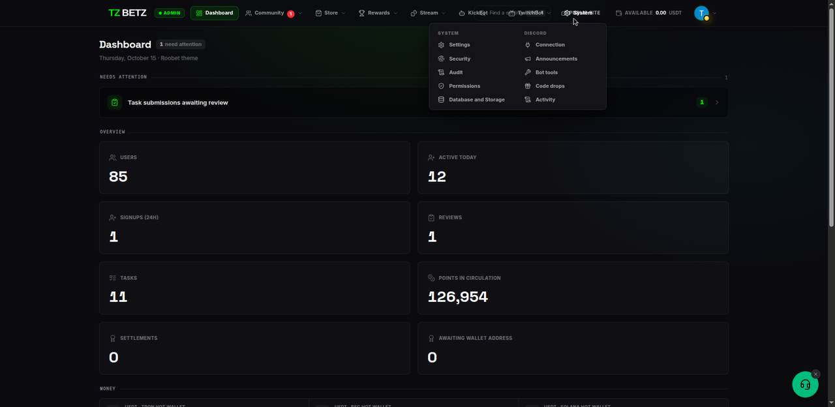Image resolution: width=835 pixels, height=407 pixels.
Task: Click the Database and Storage icon
Action: click(x=441, y=100)
